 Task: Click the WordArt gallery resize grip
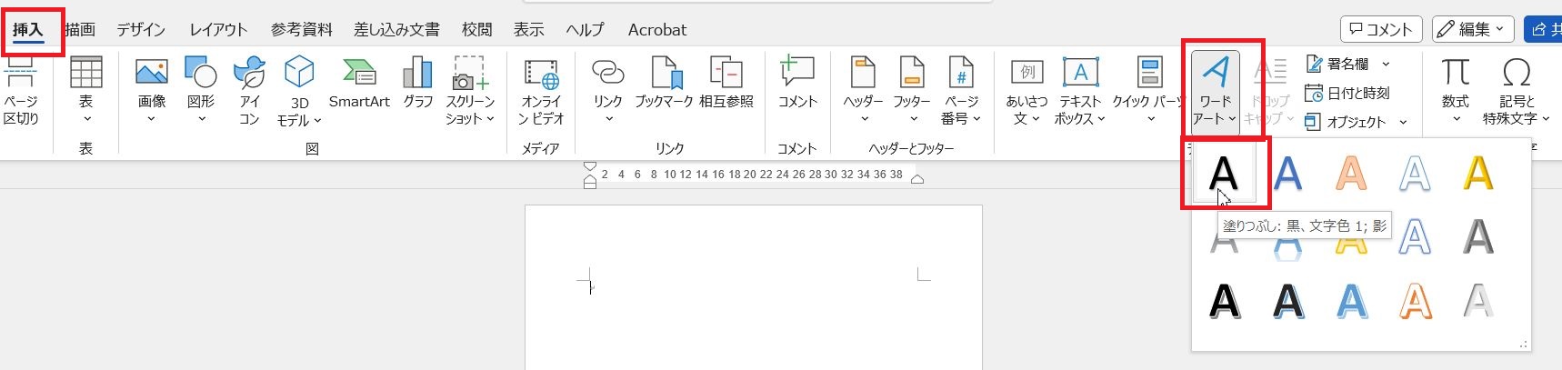[x=1524, y=344]
